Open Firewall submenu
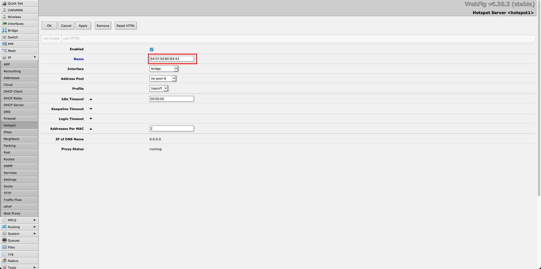541x269 pixels. (19, 119)
